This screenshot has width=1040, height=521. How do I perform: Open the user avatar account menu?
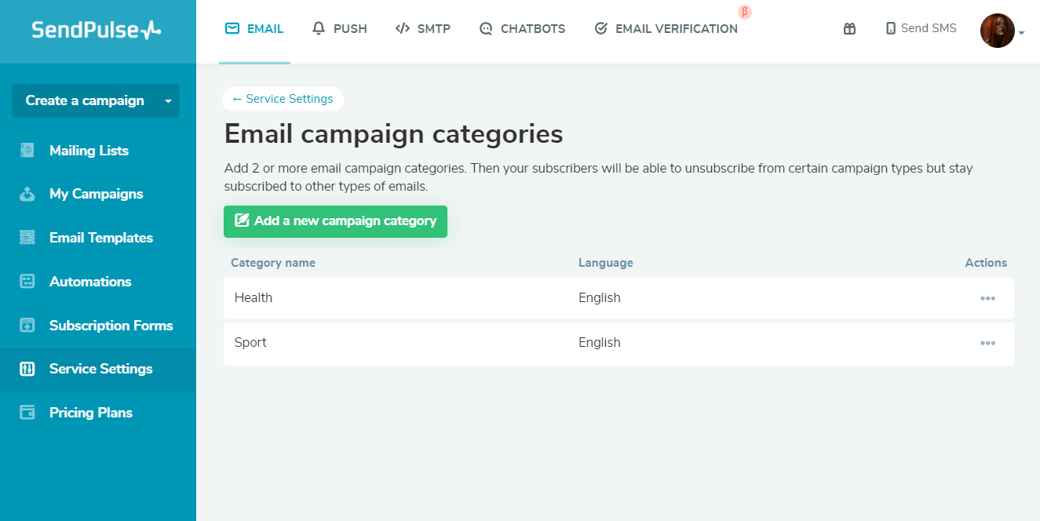pyautogui.click(x=998, y=31)
